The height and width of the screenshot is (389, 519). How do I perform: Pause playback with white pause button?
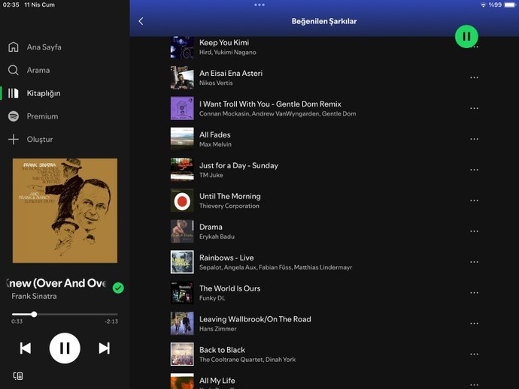65,348
